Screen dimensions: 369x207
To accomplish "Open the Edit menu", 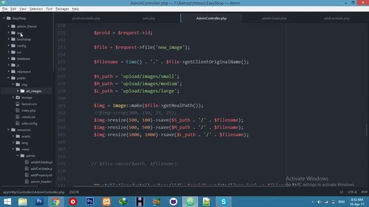I will tap(13, 9).
